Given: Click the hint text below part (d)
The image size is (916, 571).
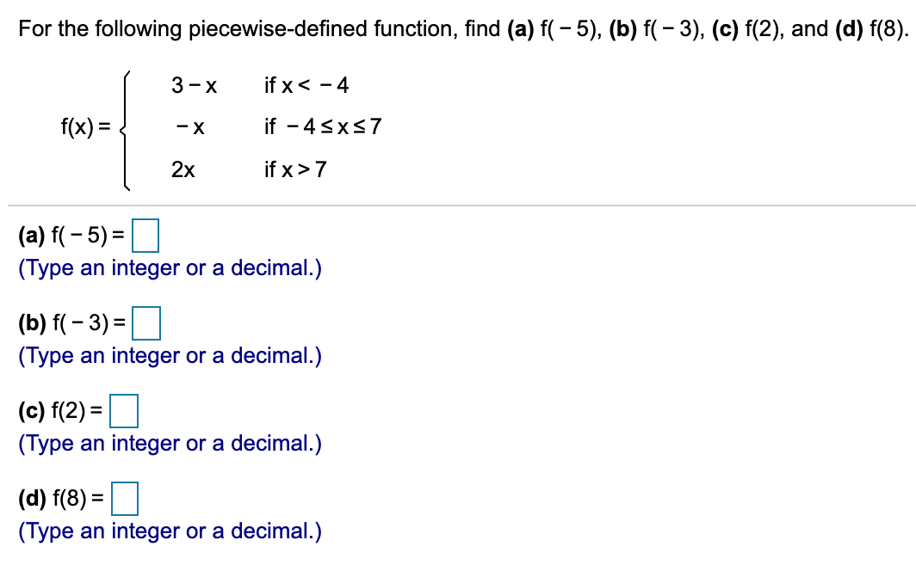Looking at the screenshot, I should pos(168,531).
